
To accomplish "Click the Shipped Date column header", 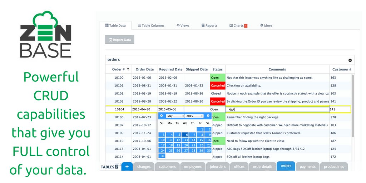I will (x=197, y=69).
